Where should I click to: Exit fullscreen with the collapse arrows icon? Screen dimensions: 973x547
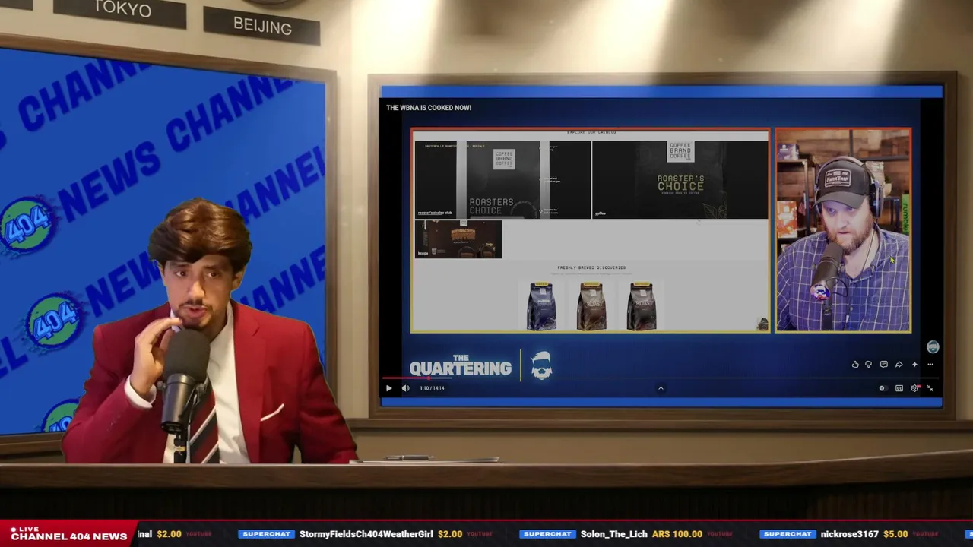(x=930, y=388)
